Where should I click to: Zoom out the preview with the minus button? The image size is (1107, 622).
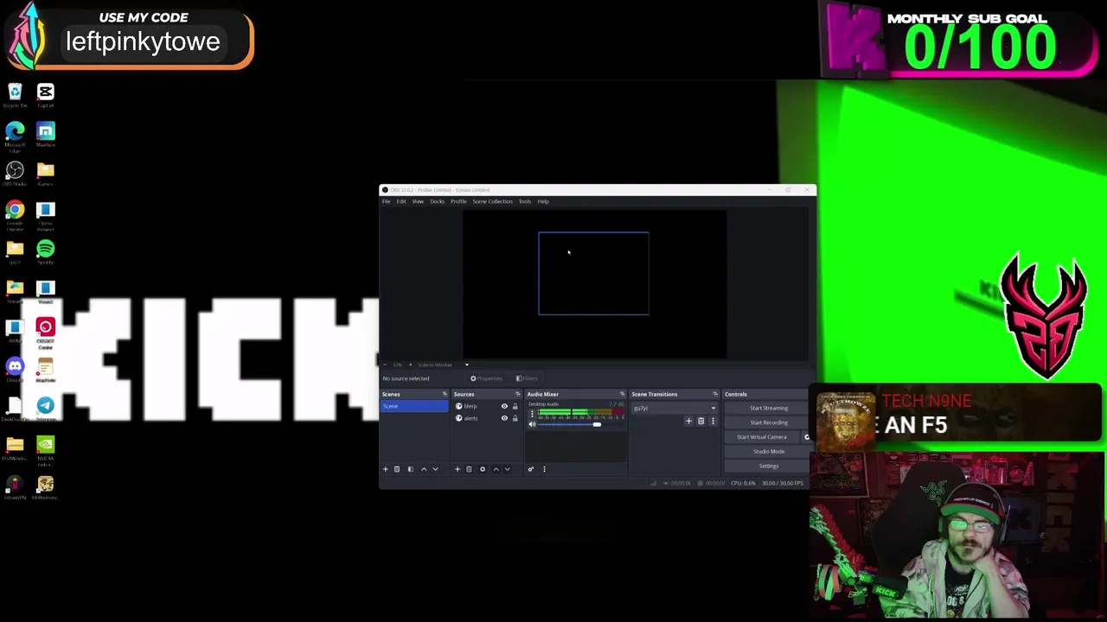[385, 365]
